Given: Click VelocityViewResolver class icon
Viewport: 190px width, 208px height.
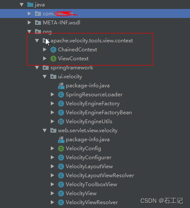Looking at the screenshot, I should tap(61, 202).
